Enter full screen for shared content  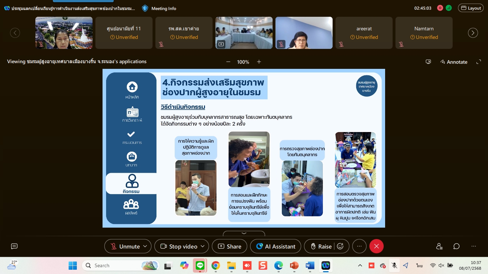coord(479,62)
